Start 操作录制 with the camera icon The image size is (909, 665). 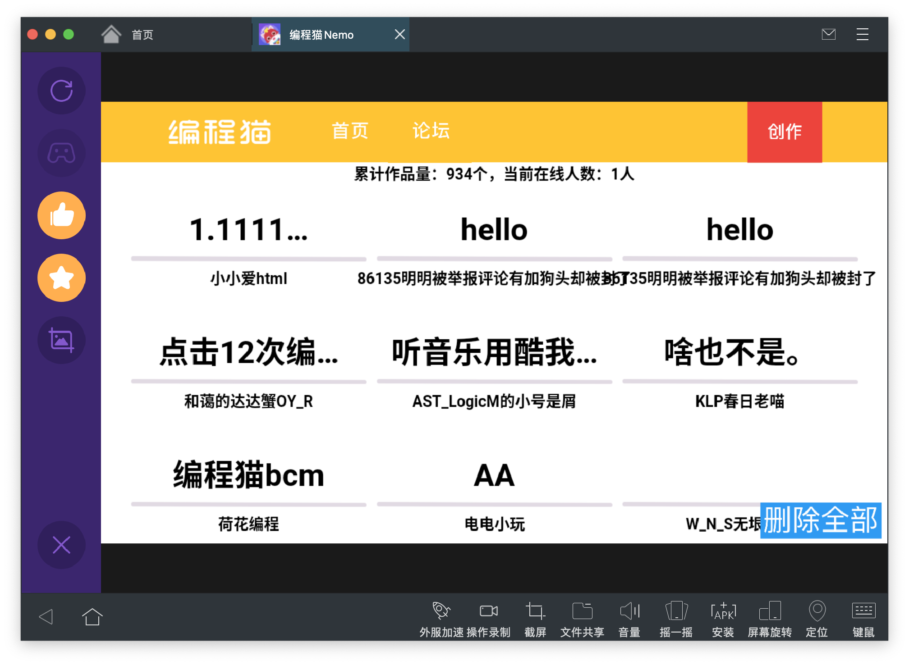[489, 611]
